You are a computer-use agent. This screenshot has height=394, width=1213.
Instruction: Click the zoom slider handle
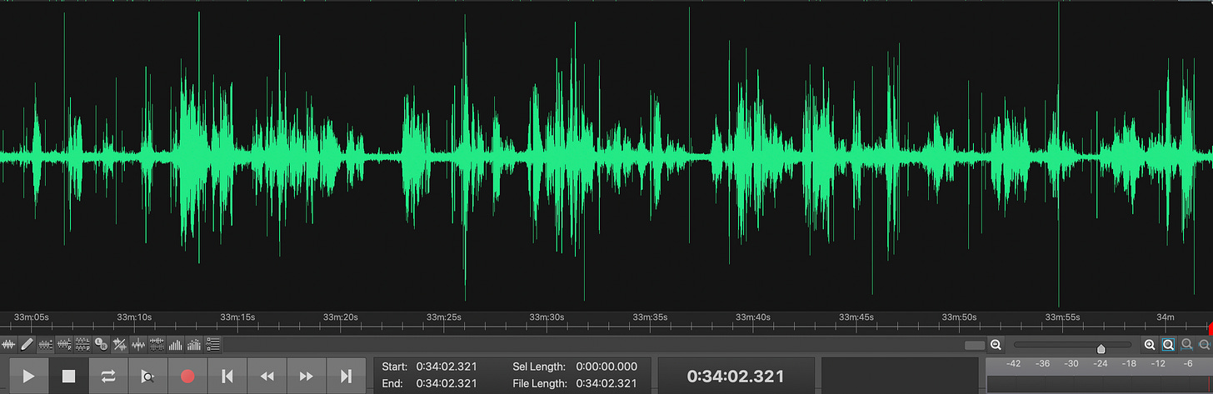[1101, 348]
